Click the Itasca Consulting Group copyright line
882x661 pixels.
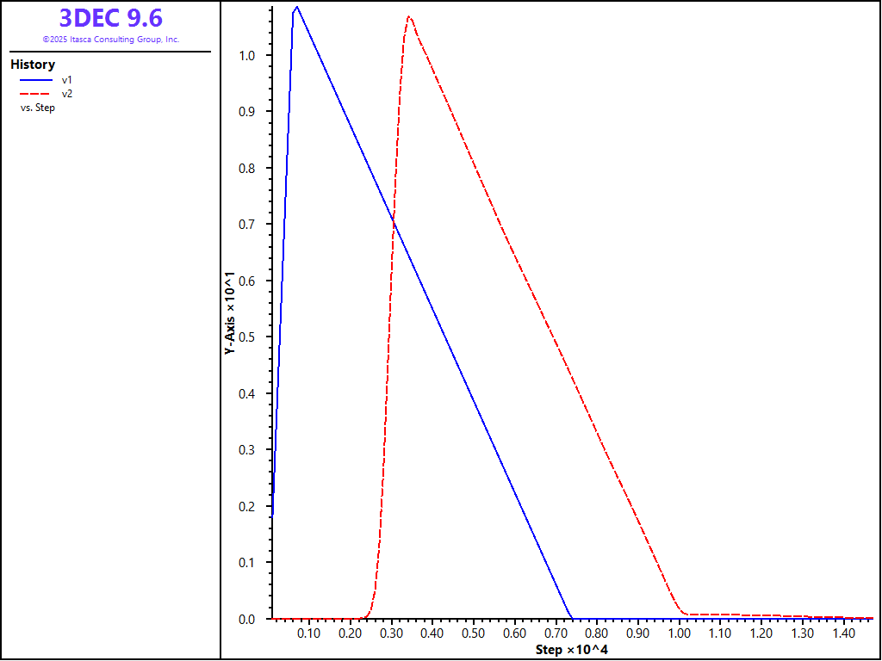pyautogui.click(x=110, y=40)
